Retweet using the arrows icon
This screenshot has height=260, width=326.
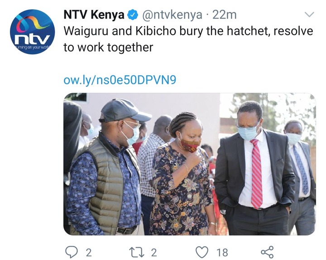tap(136, 252)
